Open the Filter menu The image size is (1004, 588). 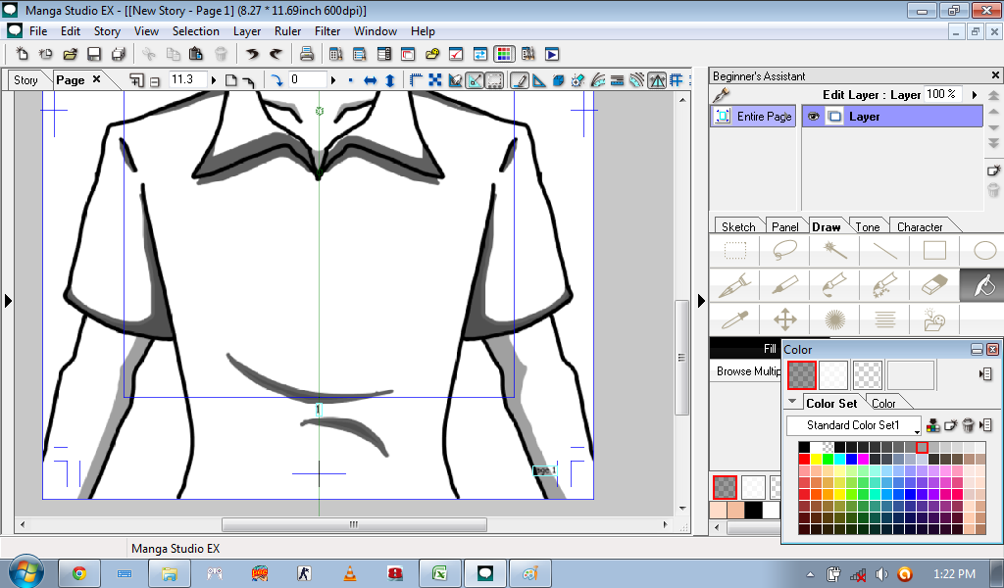(x=327, y=30)
